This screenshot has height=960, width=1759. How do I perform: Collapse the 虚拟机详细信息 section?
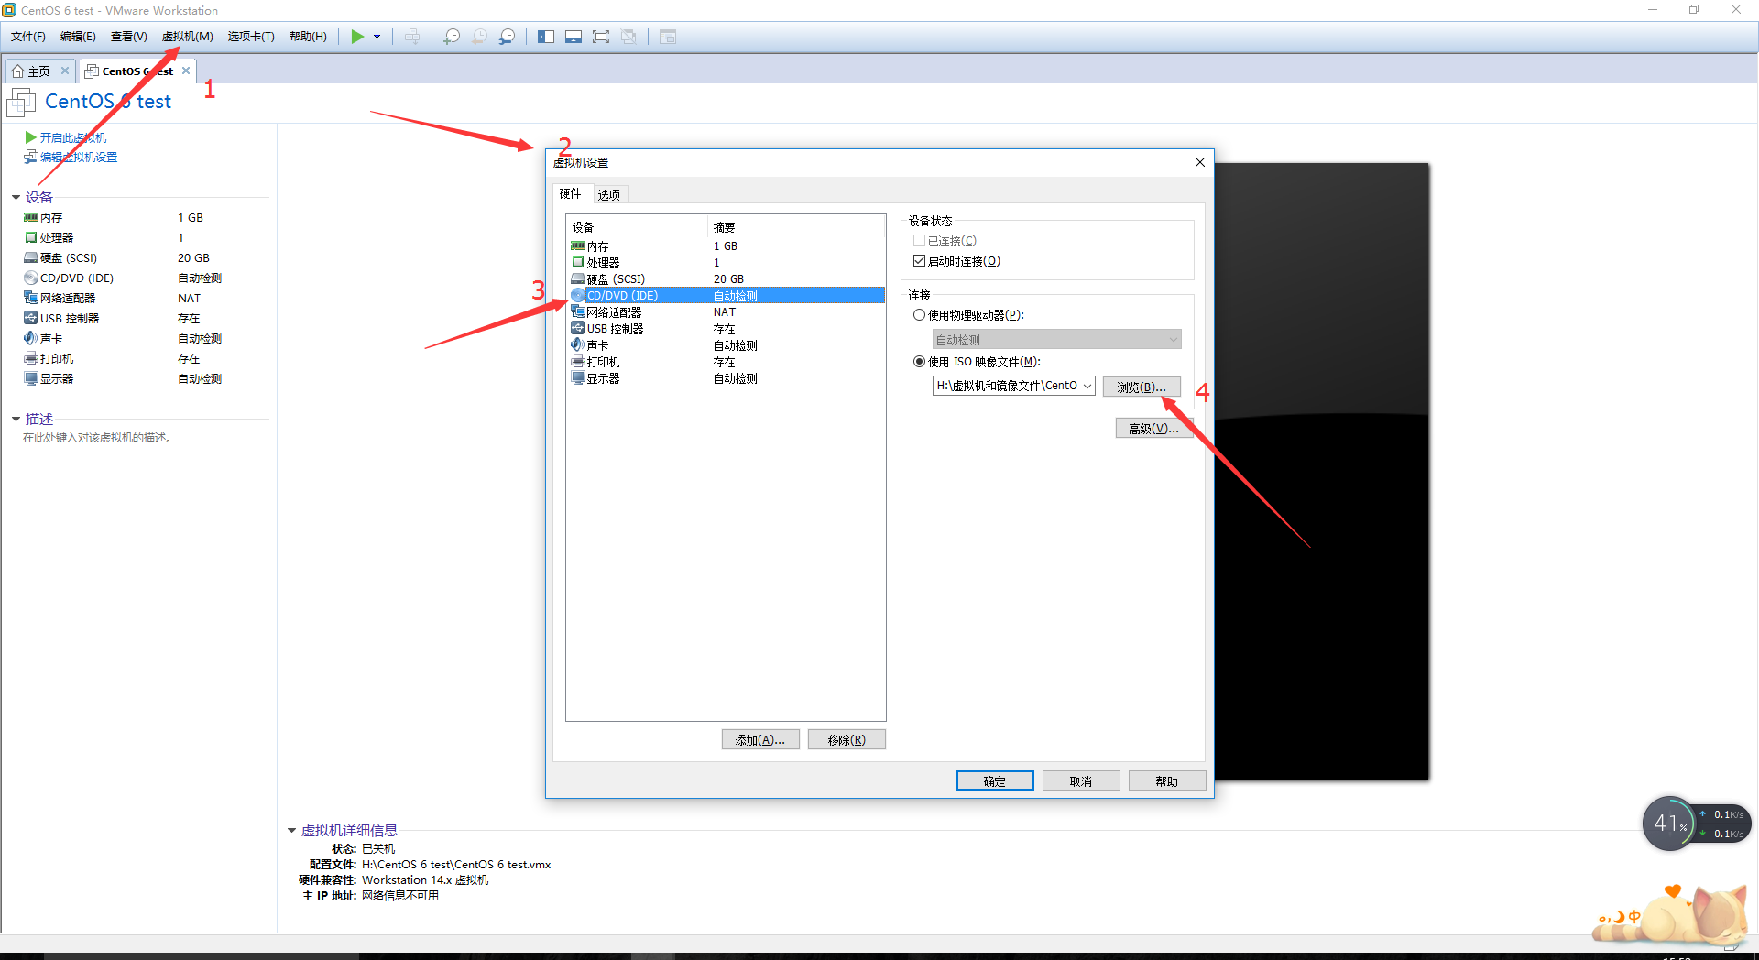[x=291, y=831]
